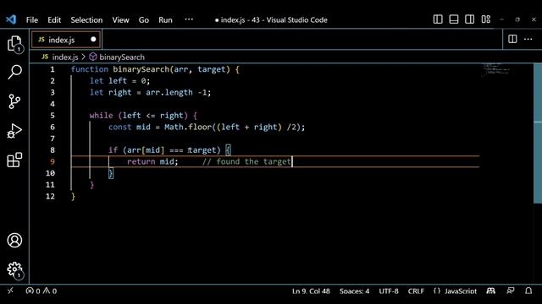
Task: Click the feedback icon in status bar
Action: click(511, 290)
